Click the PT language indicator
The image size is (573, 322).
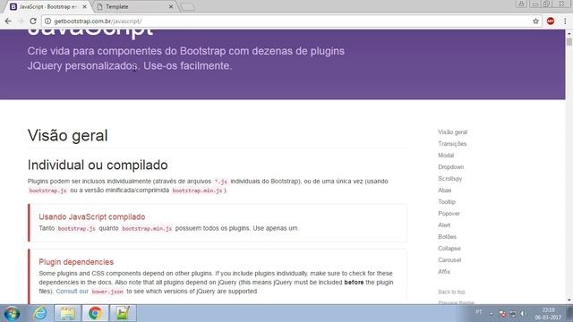[x=479, y=312]
